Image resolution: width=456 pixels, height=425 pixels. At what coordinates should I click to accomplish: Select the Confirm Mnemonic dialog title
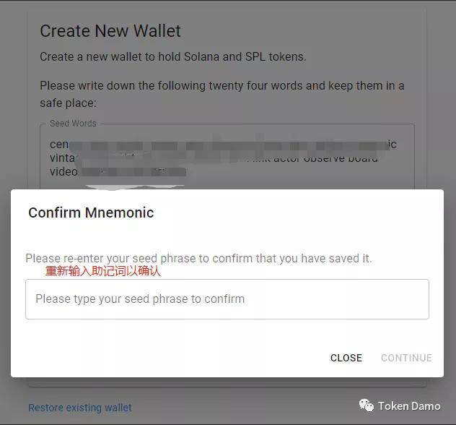tap(91, 212)
